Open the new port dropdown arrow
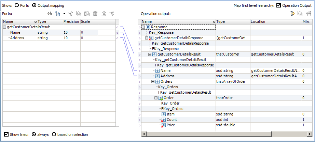The image size is (315, 142). tap(64, 14)
